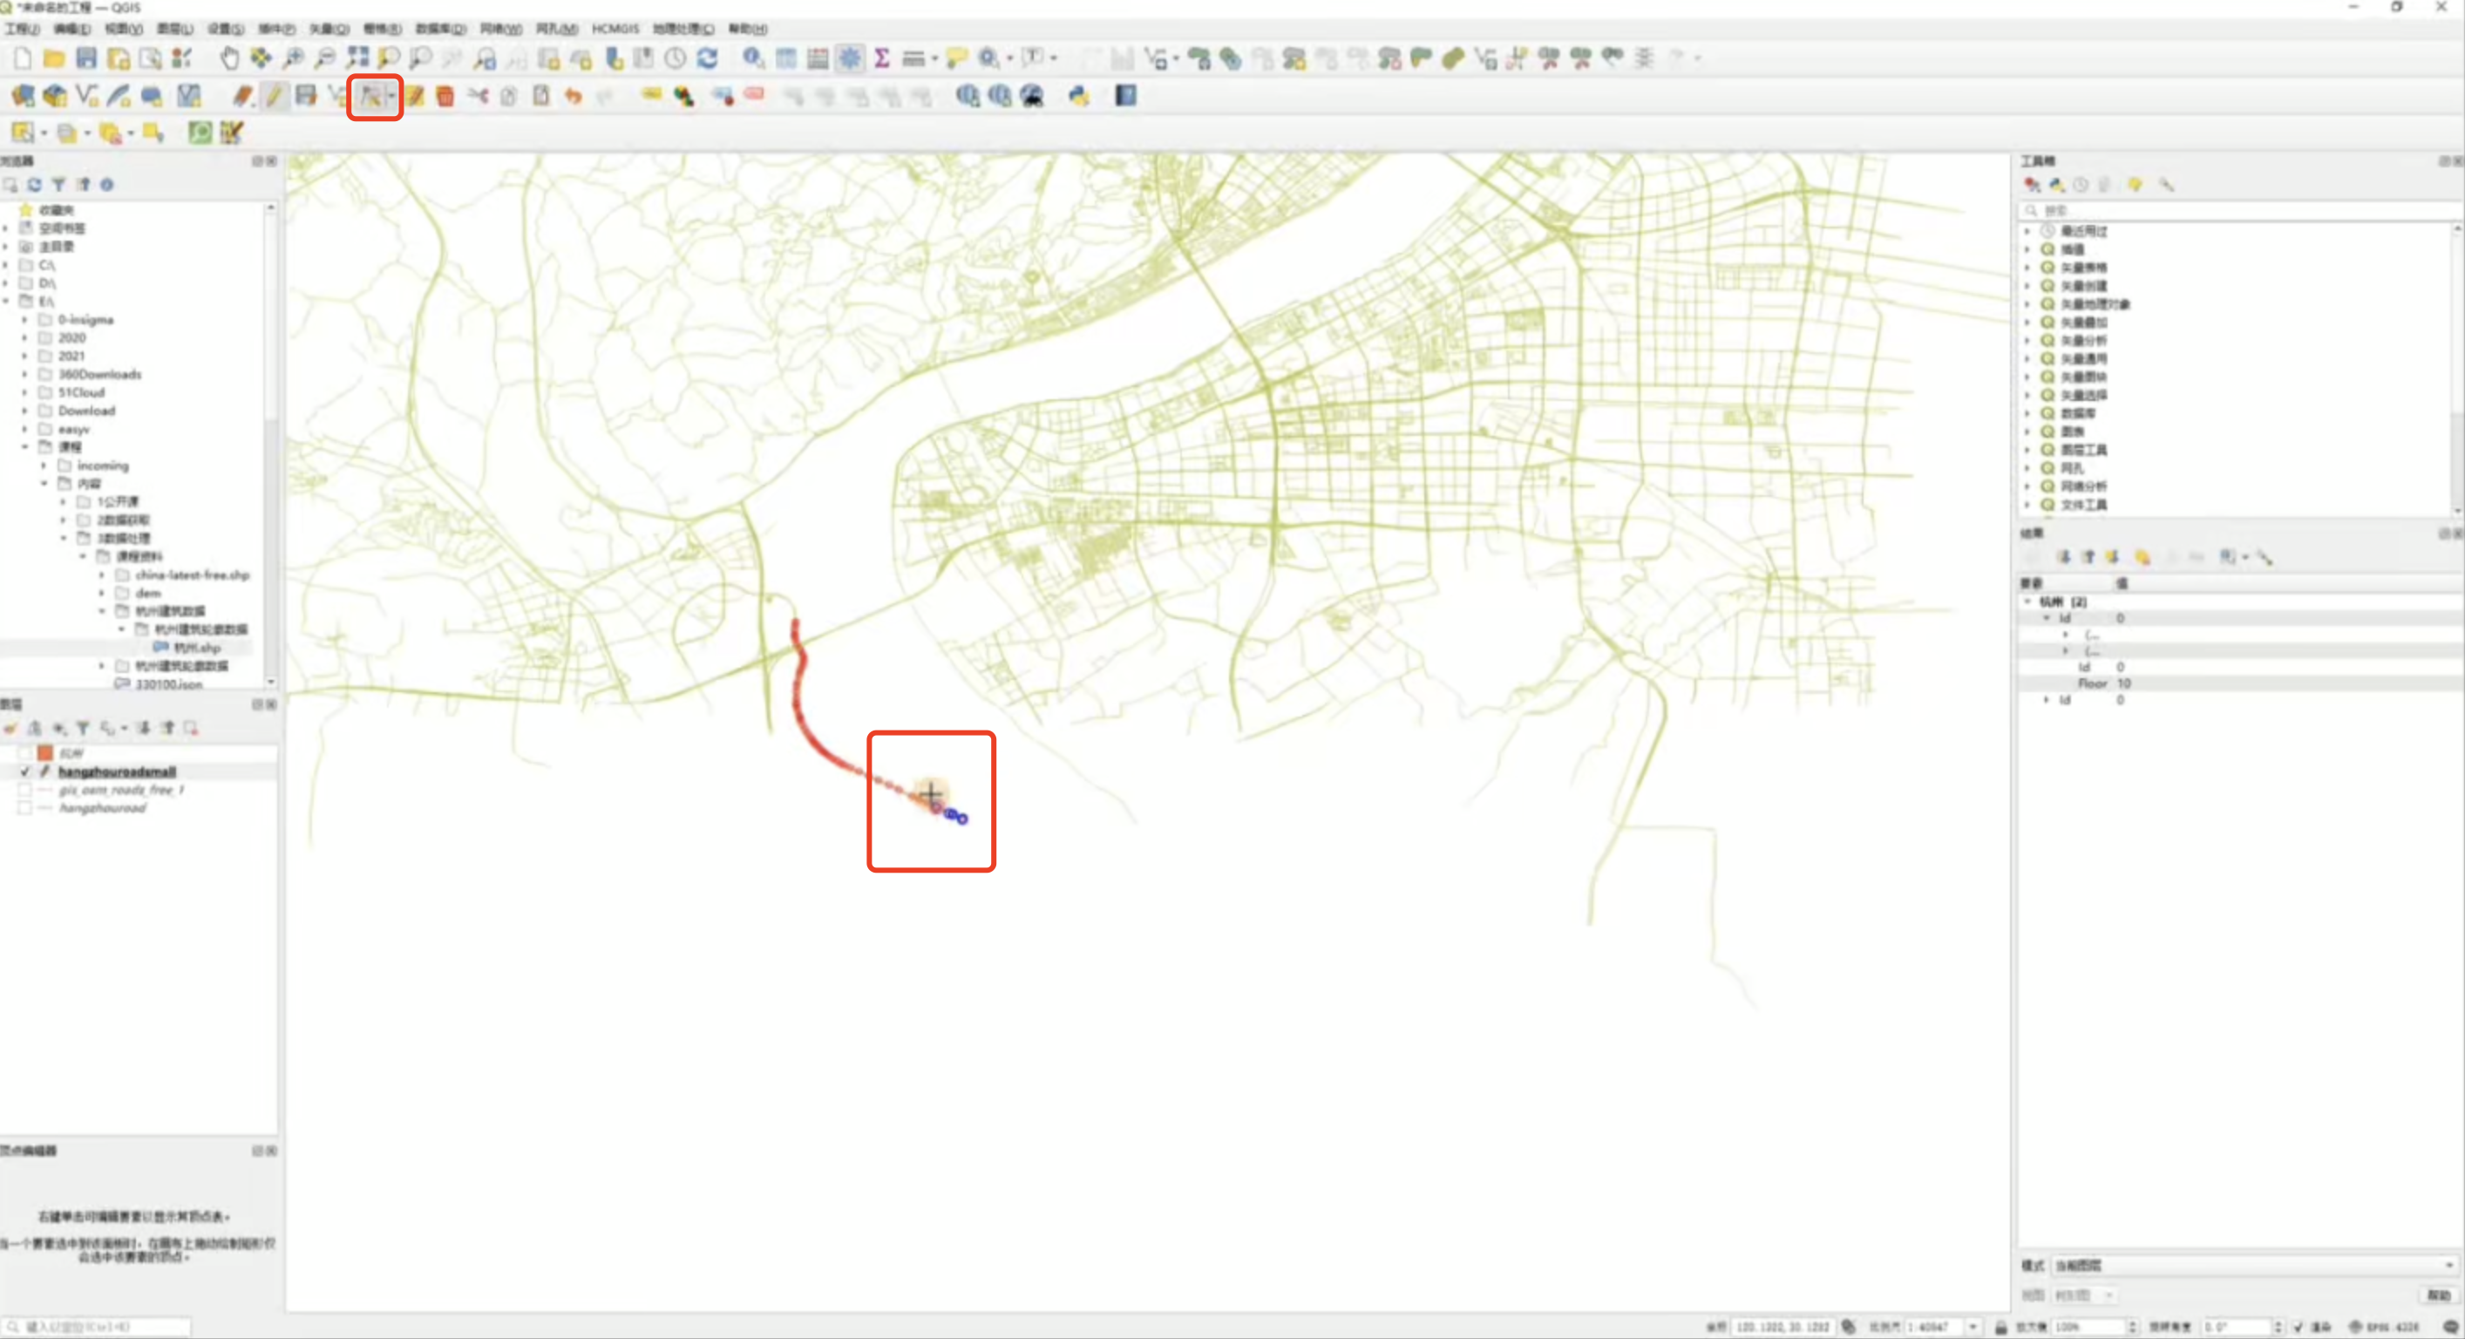Image resolution: width=2465 pixels, height=1339 pixels.
Task: Click the Refresh map icon
Action: coord(707,58)
